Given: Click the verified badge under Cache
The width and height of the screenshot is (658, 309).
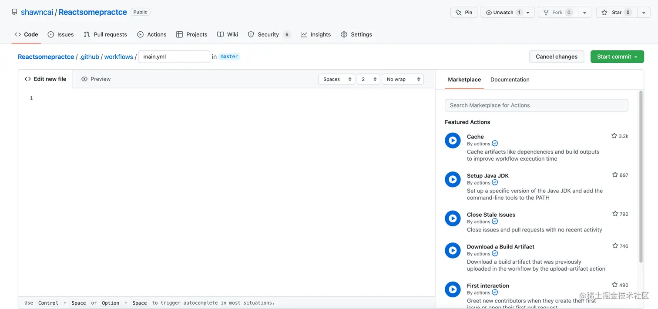Looking at the screenshot, I should (495, 144).
